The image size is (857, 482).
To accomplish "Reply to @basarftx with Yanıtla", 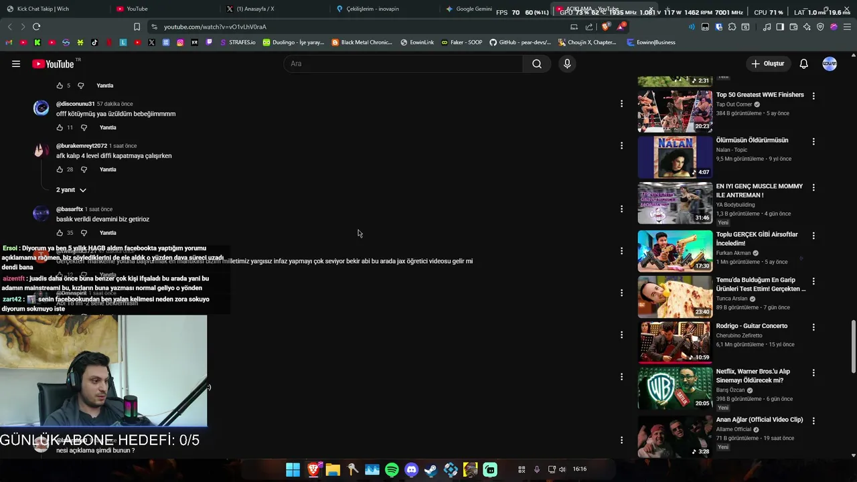I will tap(108, 233).
